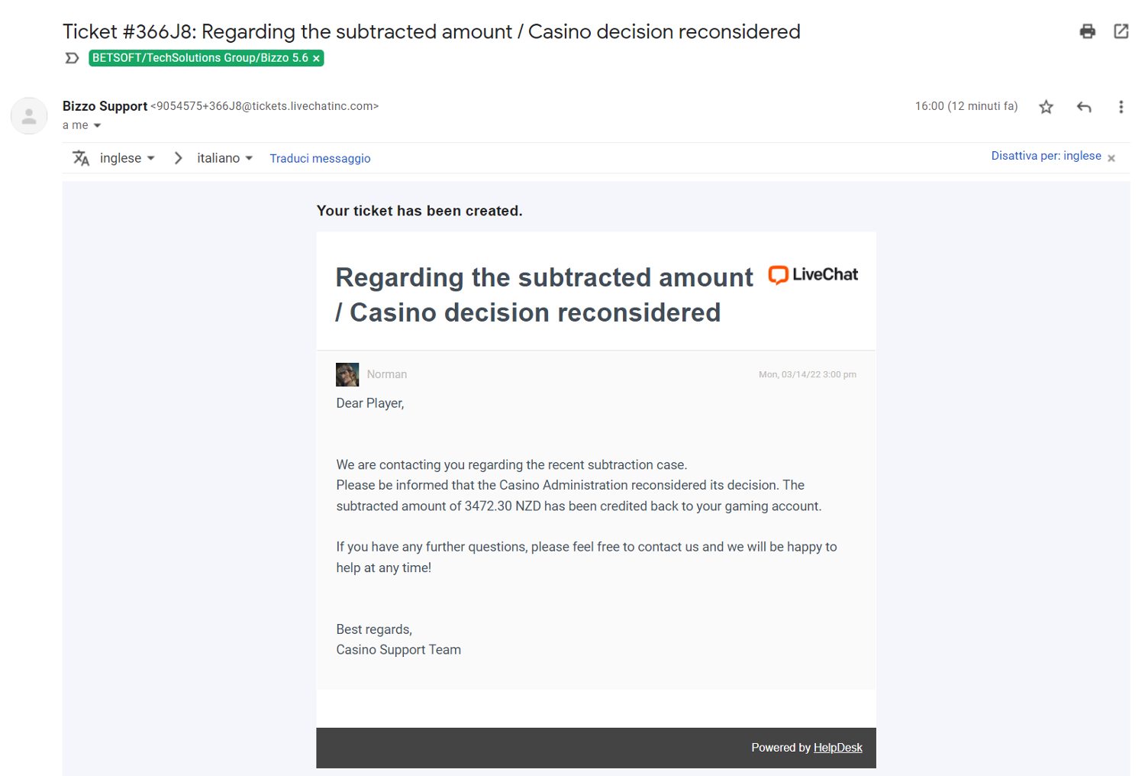Click the Bizzo Support sender name
This screenshot has width=1145, height=776.
coord(105,106)
